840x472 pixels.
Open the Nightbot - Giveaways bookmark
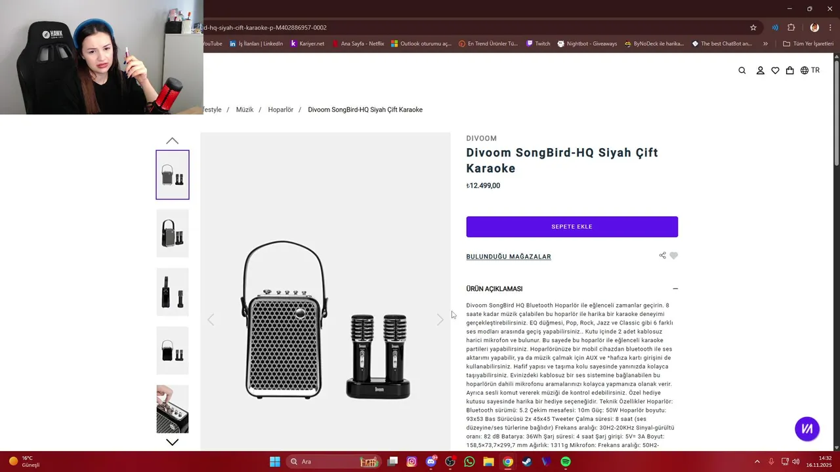pyautogui.click(x=587, y=44)
